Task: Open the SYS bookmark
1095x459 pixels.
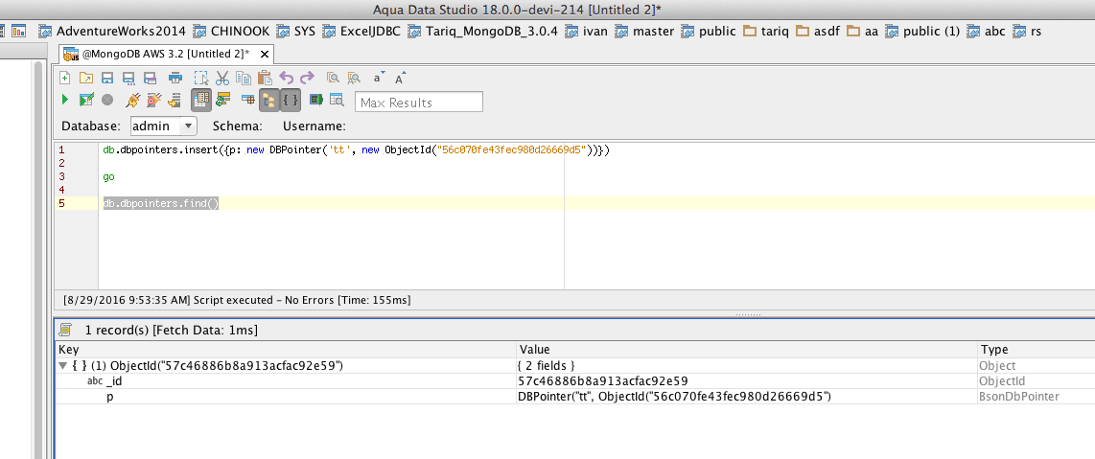Action: coord(296,31)
